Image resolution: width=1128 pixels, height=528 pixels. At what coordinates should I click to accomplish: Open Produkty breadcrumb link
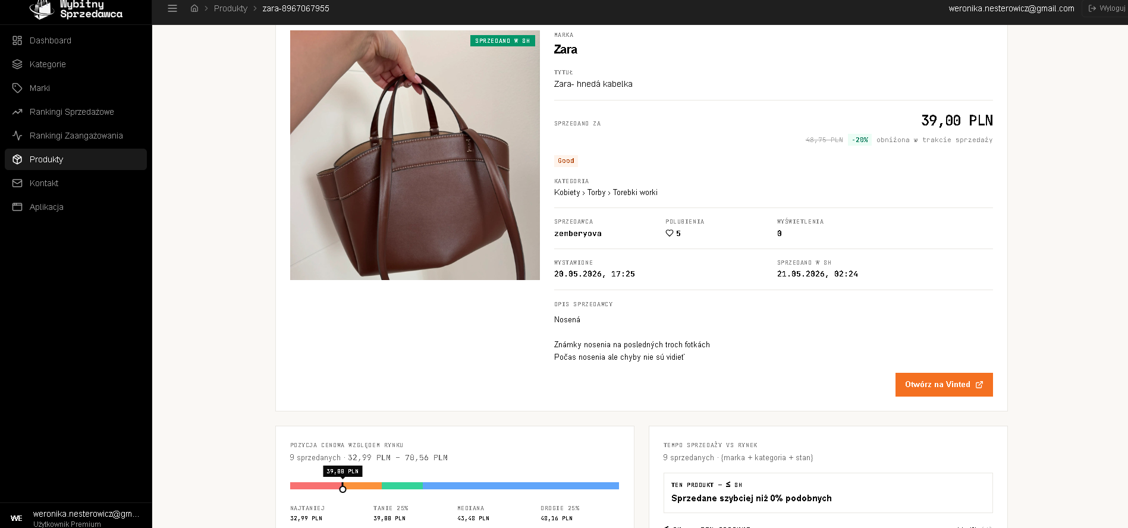point(231,8)
